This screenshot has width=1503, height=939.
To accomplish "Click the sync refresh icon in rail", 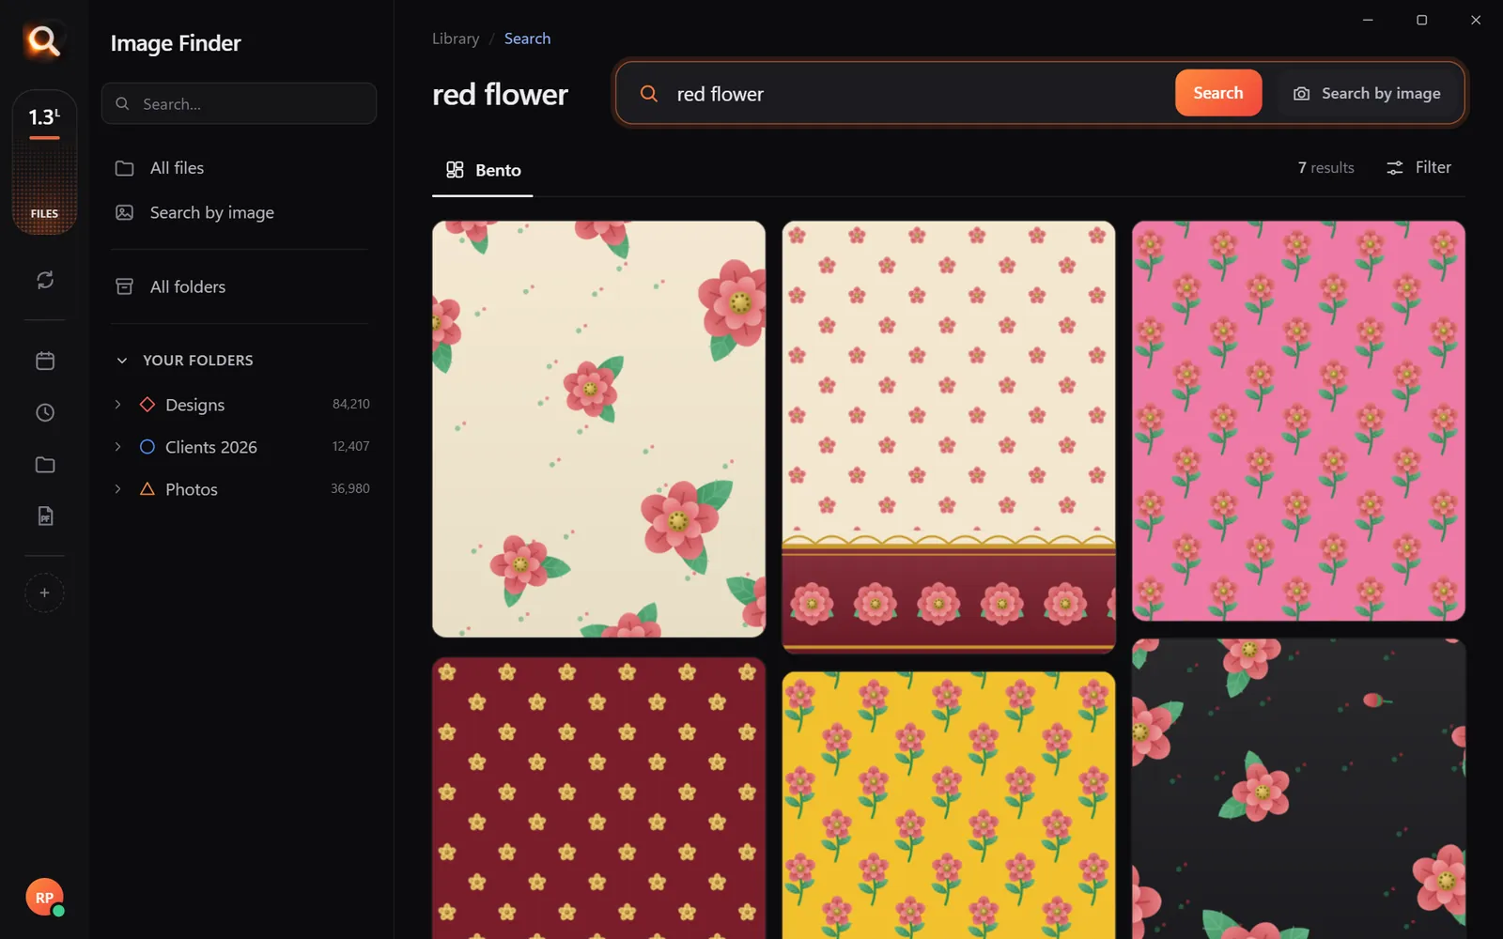I will click(44, 280).
